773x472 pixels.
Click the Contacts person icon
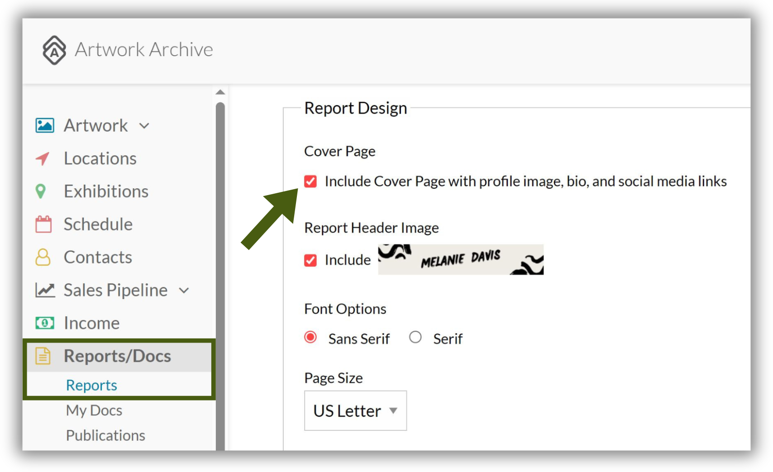[43, 257]
